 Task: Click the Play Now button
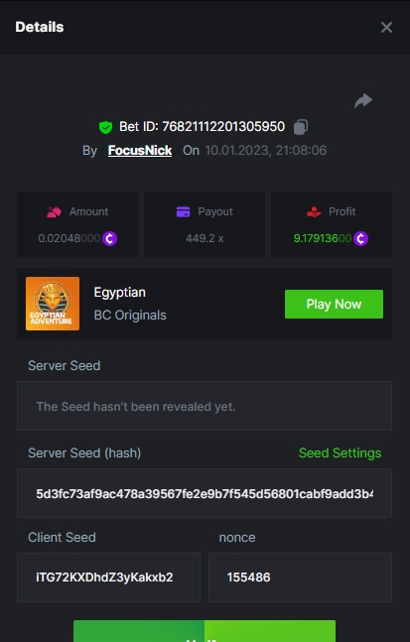334,304
